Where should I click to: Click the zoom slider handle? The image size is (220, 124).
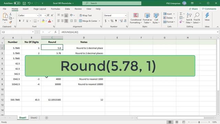(x=199, y=122)
